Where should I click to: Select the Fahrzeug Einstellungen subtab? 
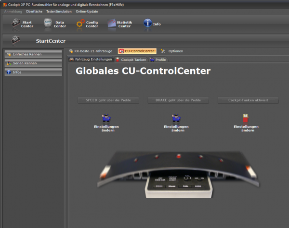pos(91,60)
